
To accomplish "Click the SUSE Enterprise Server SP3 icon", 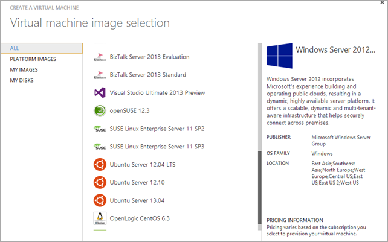I will (100, 147).
